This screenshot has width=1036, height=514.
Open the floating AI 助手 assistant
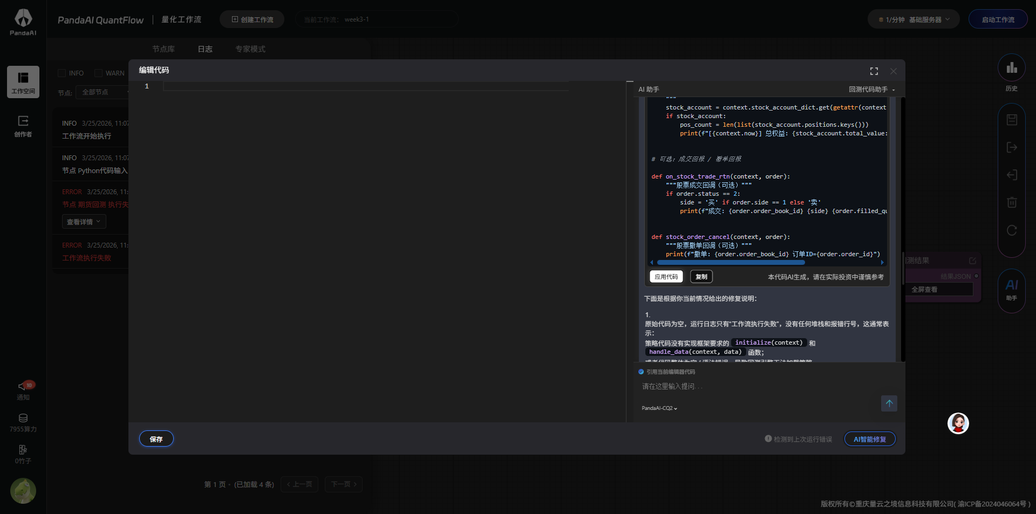click(x=1011, y=290)
